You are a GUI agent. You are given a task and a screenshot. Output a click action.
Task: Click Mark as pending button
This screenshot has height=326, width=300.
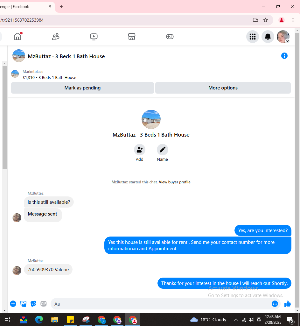82,88
